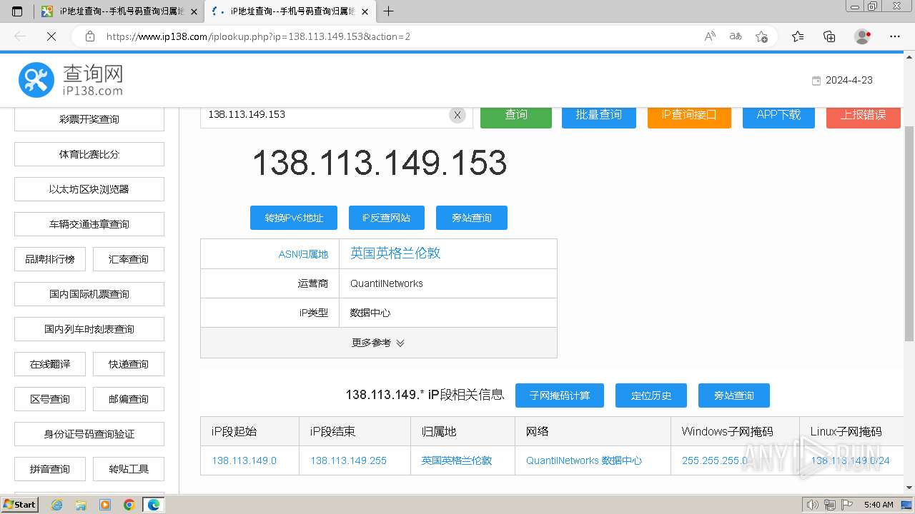915x514 pixels.
Task: Expand the 更多参考 section
Action: pyautogui.click(x=379, y=343)
